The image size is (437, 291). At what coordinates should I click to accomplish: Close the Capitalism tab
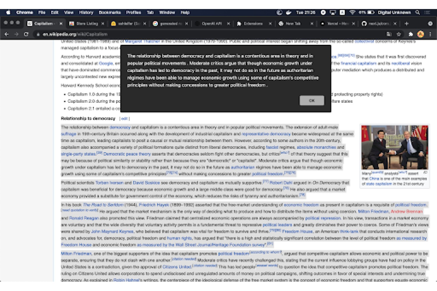(61, 24)
